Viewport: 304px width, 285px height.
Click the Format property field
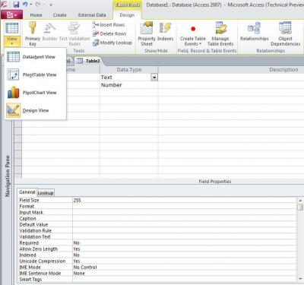pos(184,206)
